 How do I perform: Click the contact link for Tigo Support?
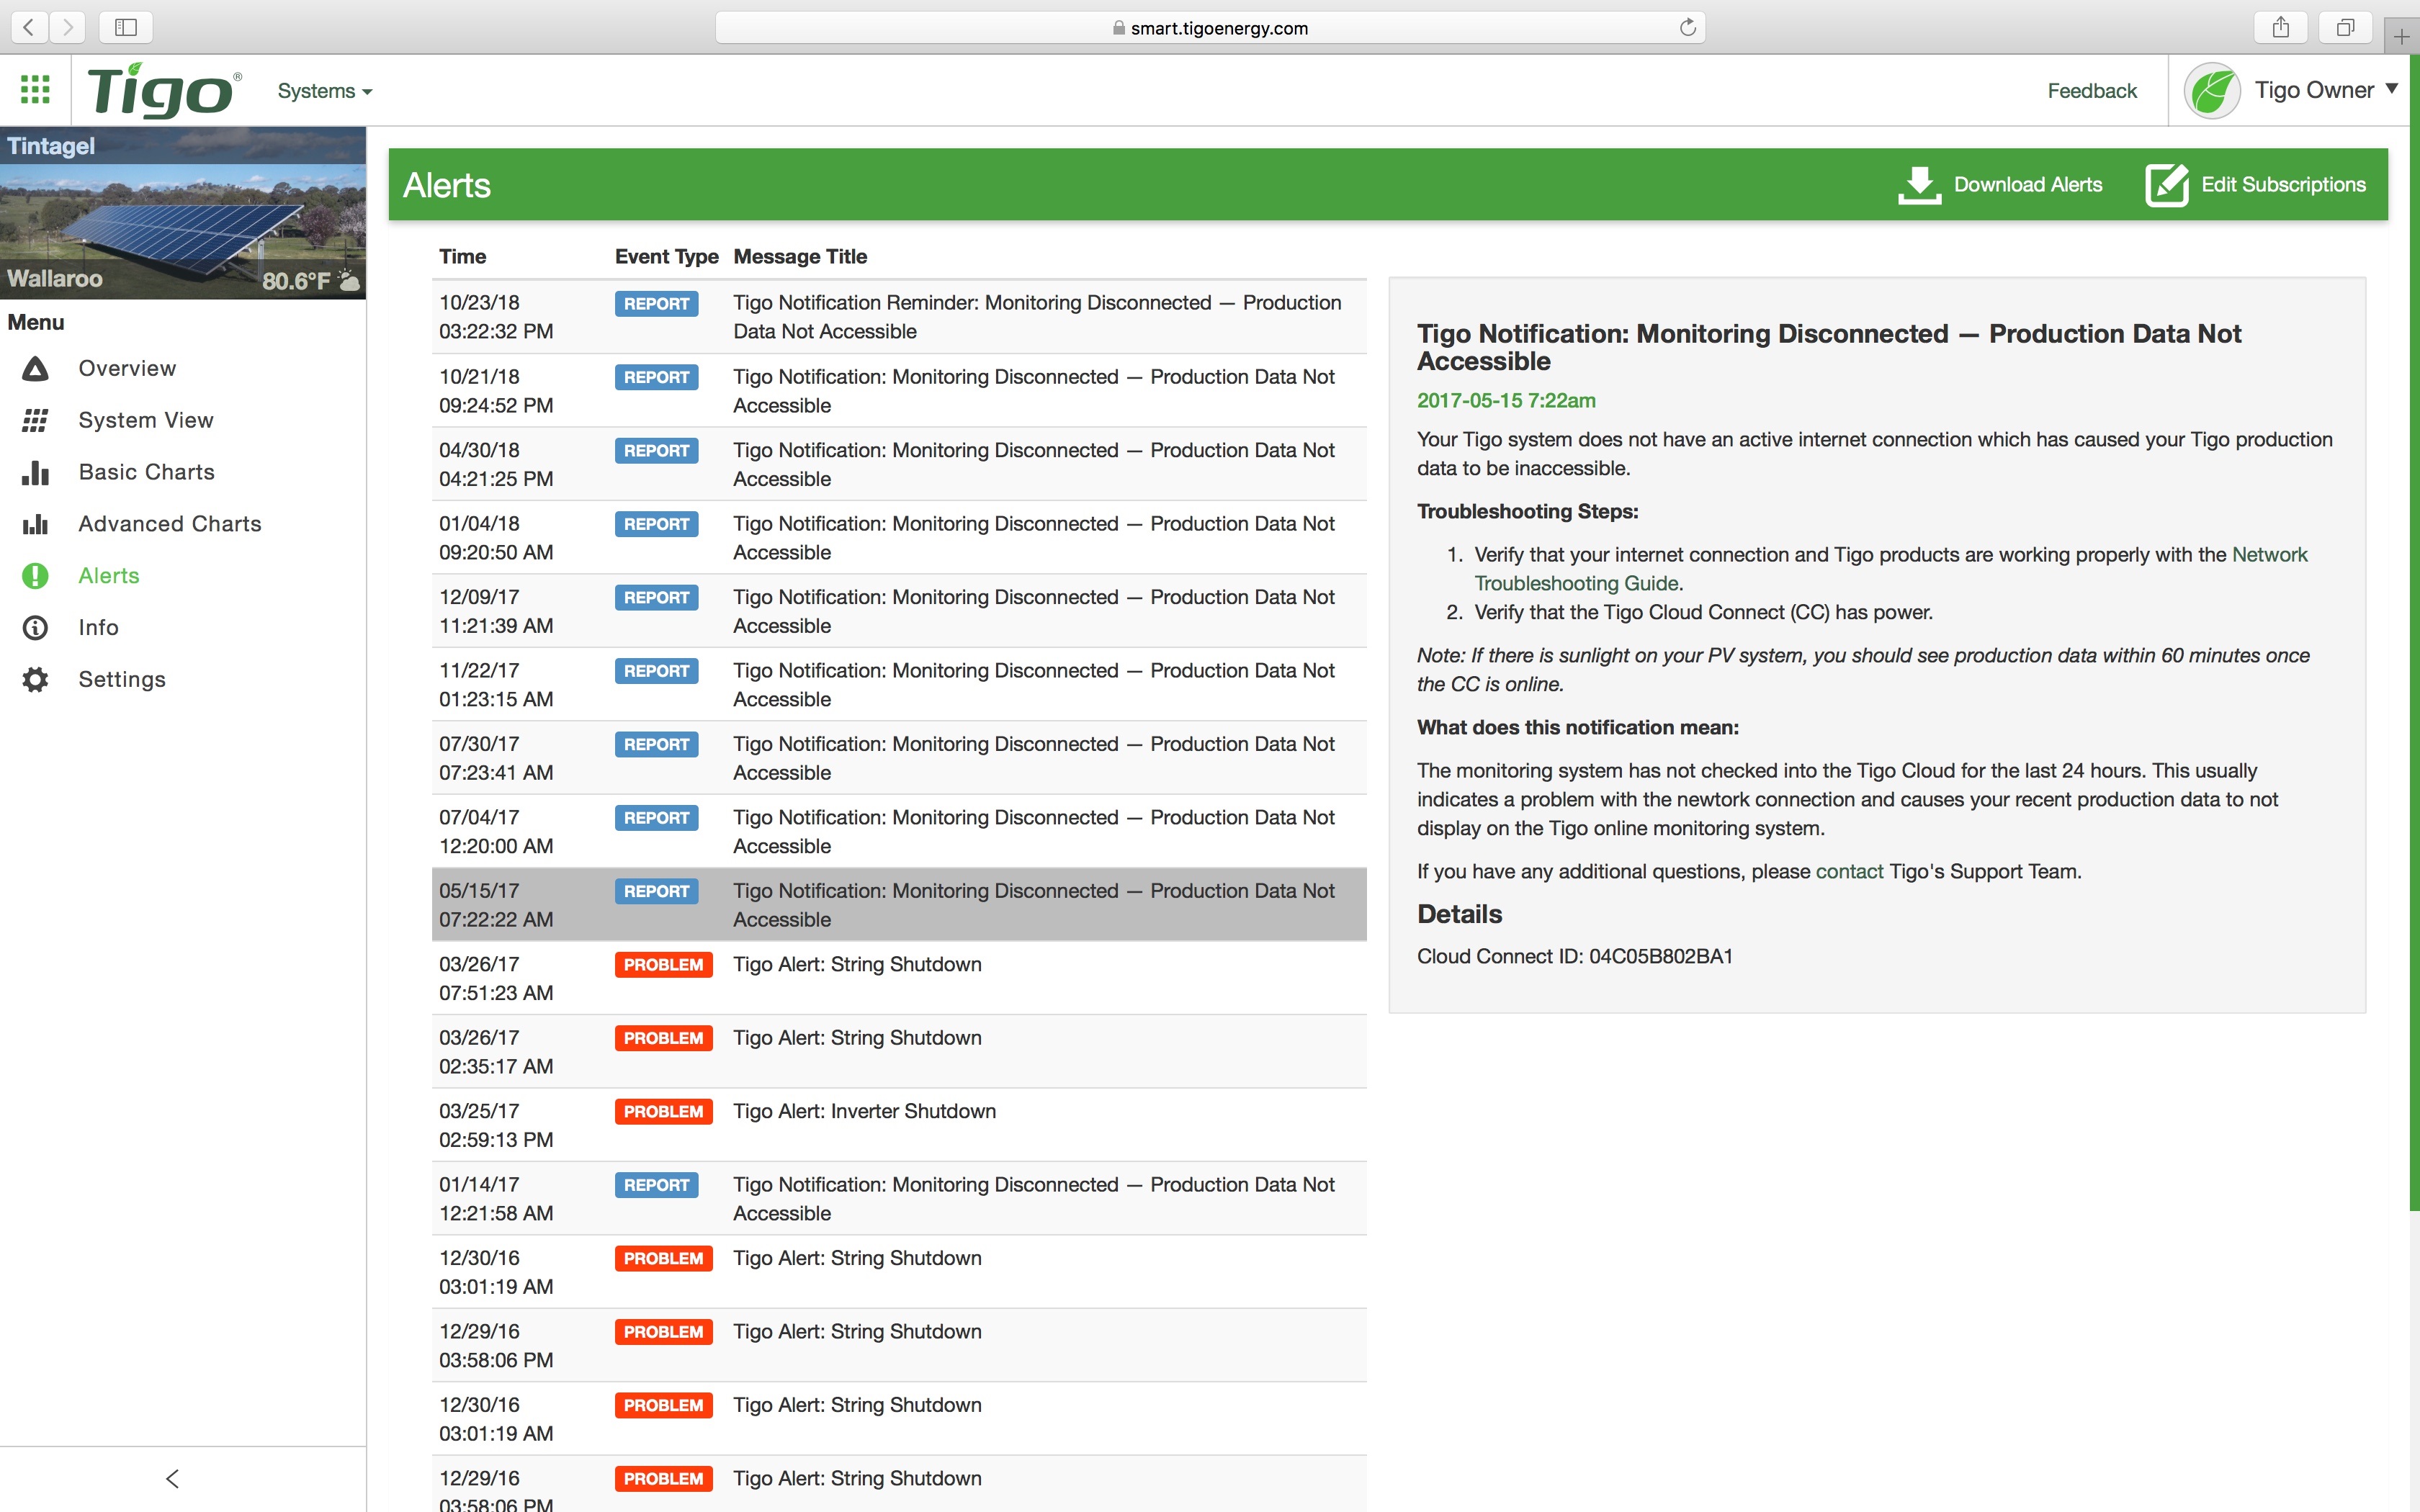tap(1849, 872)
